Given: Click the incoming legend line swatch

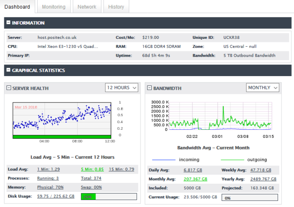Looking at the screenshot, I should point(164,160).
